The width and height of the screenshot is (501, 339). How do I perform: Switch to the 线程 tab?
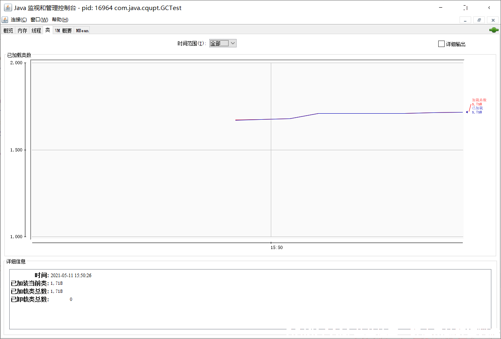pyautogui.click(x=36, y=31)
